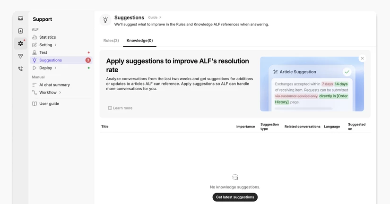Click the Suggested on column header

(x=356, y=127)
